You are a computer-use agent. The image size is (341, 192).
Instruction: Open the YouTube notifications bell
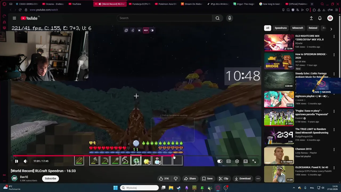coord(320,18)
